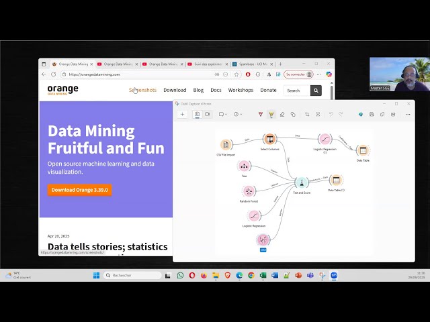Screen dimensions: 430x322
Task: Redo annotation in Snipping Tool
Action: pyautogui.click(x=341, y=114)
